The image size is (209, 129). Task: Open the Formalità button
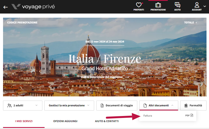[x=193, y=106]
